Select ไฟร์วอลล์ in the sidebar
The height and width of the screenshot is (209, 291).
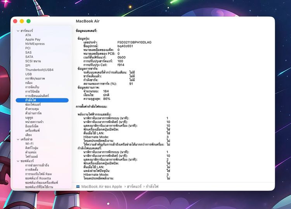(x=31, y=157)
